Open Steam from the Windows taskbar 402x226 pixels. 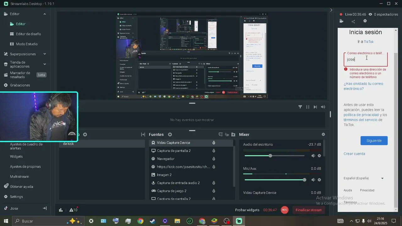(152, 221)
